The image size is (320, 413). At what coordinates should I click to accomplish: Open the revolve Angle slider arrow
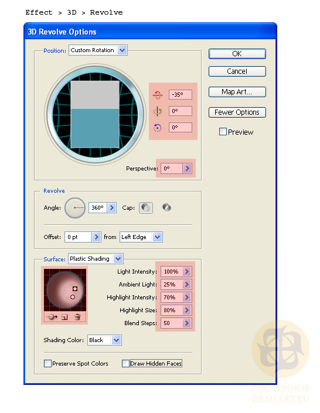[x=112, y=207]
